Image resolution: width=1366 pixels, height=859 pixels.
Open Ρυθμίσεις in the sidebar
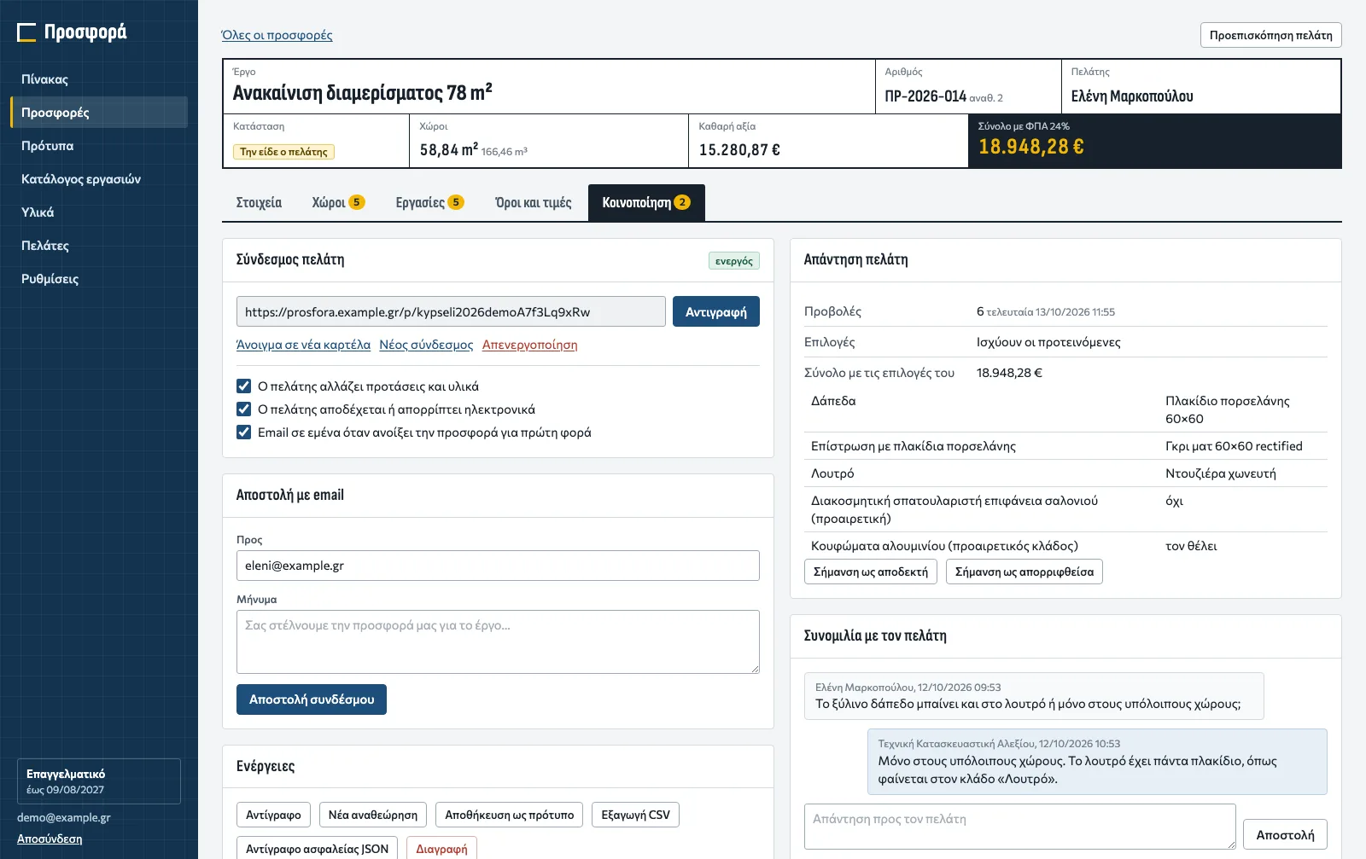(x=99, y=279)
